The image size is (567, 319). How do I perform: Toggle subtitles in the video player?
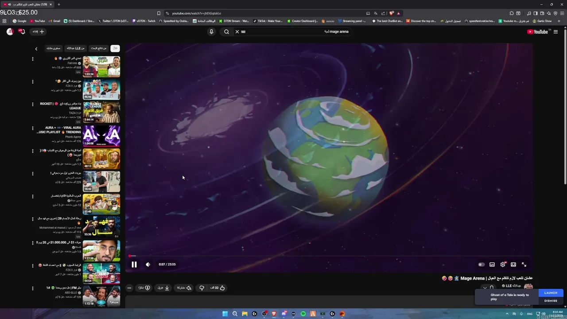492,265
